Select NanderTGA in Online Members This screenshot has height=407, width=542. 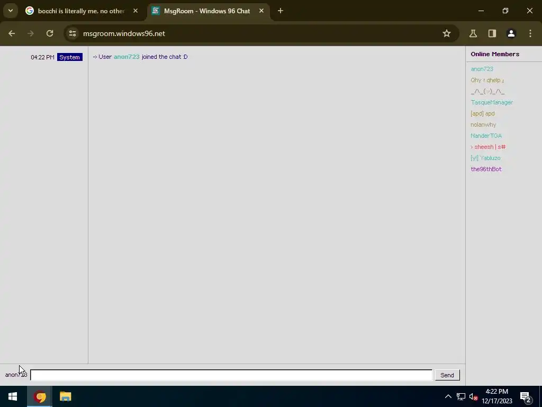[486, 136]
